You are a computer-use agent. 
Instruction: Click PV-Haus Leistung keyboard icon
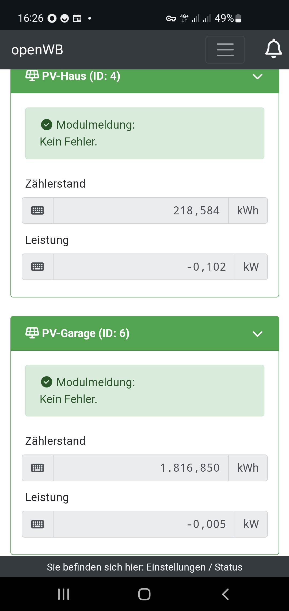click(x=37, y=267)
